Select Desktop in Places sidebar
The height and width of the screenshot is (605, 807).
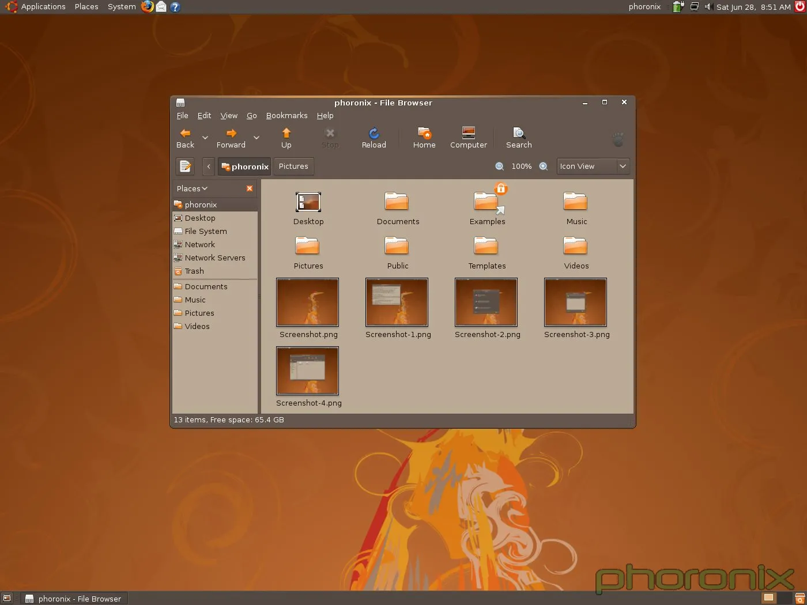pos(214,218)
